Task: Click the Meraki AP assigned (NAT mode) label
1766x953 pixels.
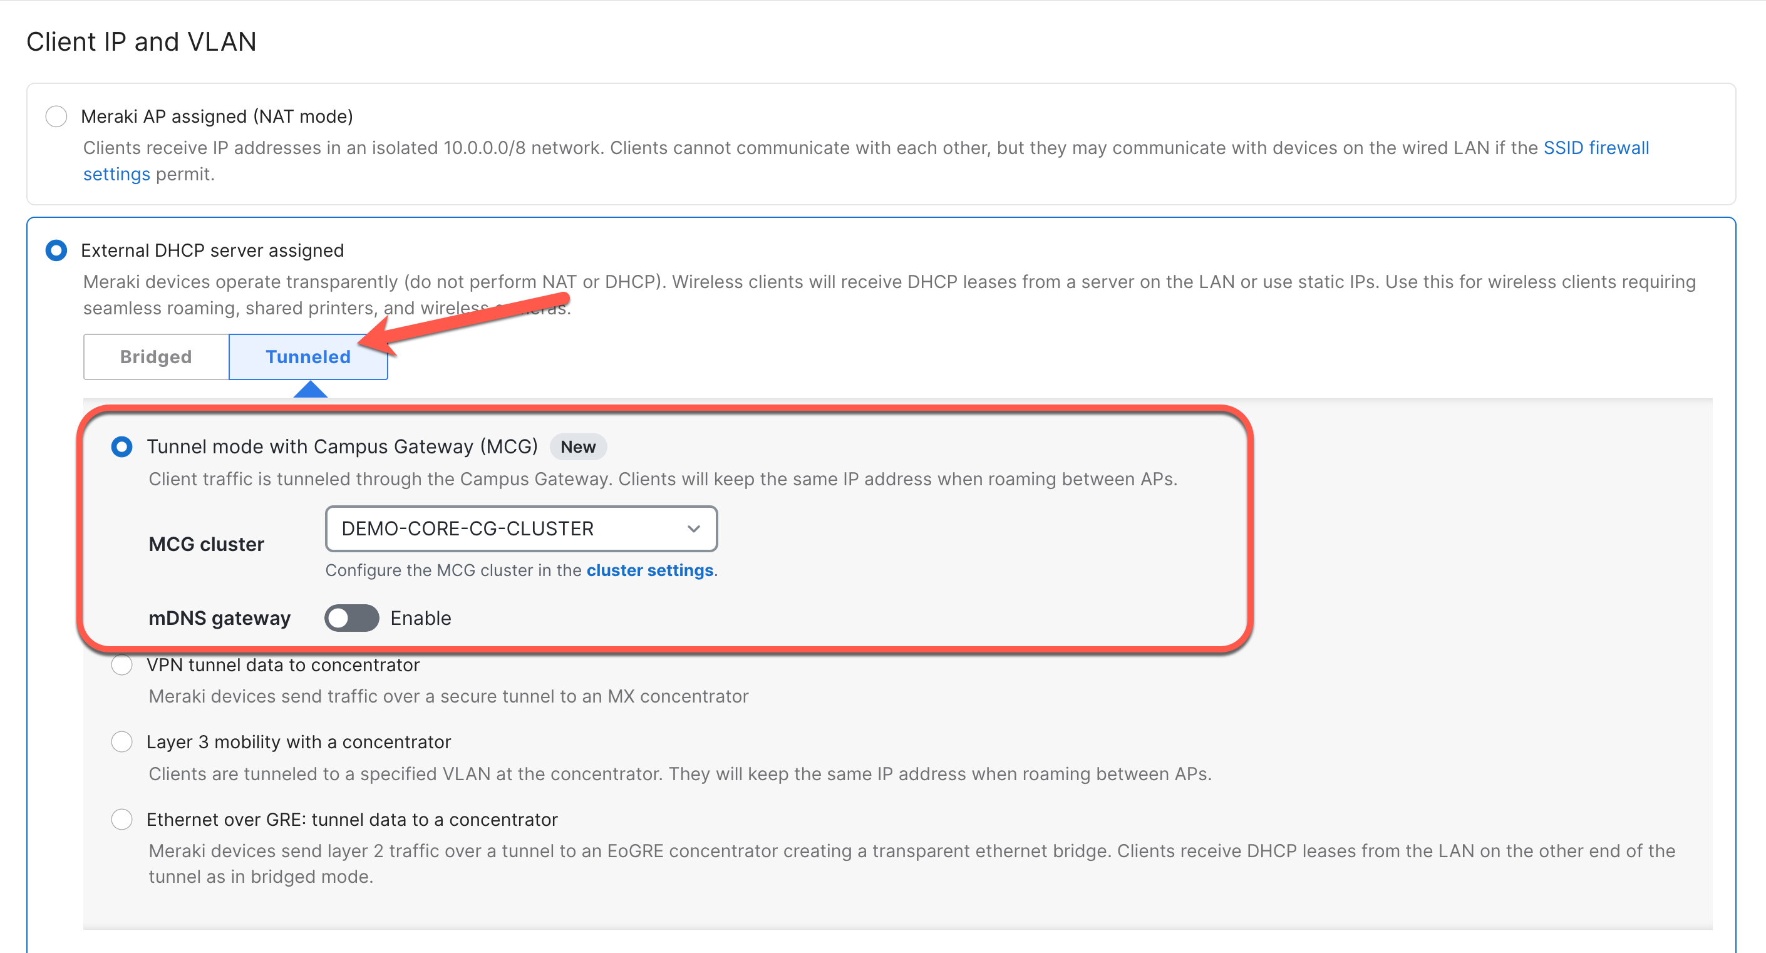Action: [217, 116]
